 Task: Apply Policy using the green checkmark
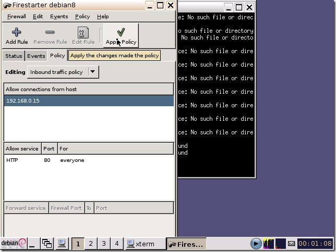tap(121, 32)
